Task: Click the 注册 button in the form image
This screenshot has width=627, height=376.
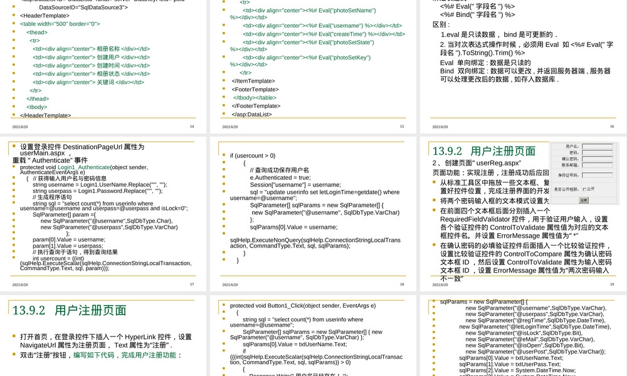Action: click(x=583, y=200)
